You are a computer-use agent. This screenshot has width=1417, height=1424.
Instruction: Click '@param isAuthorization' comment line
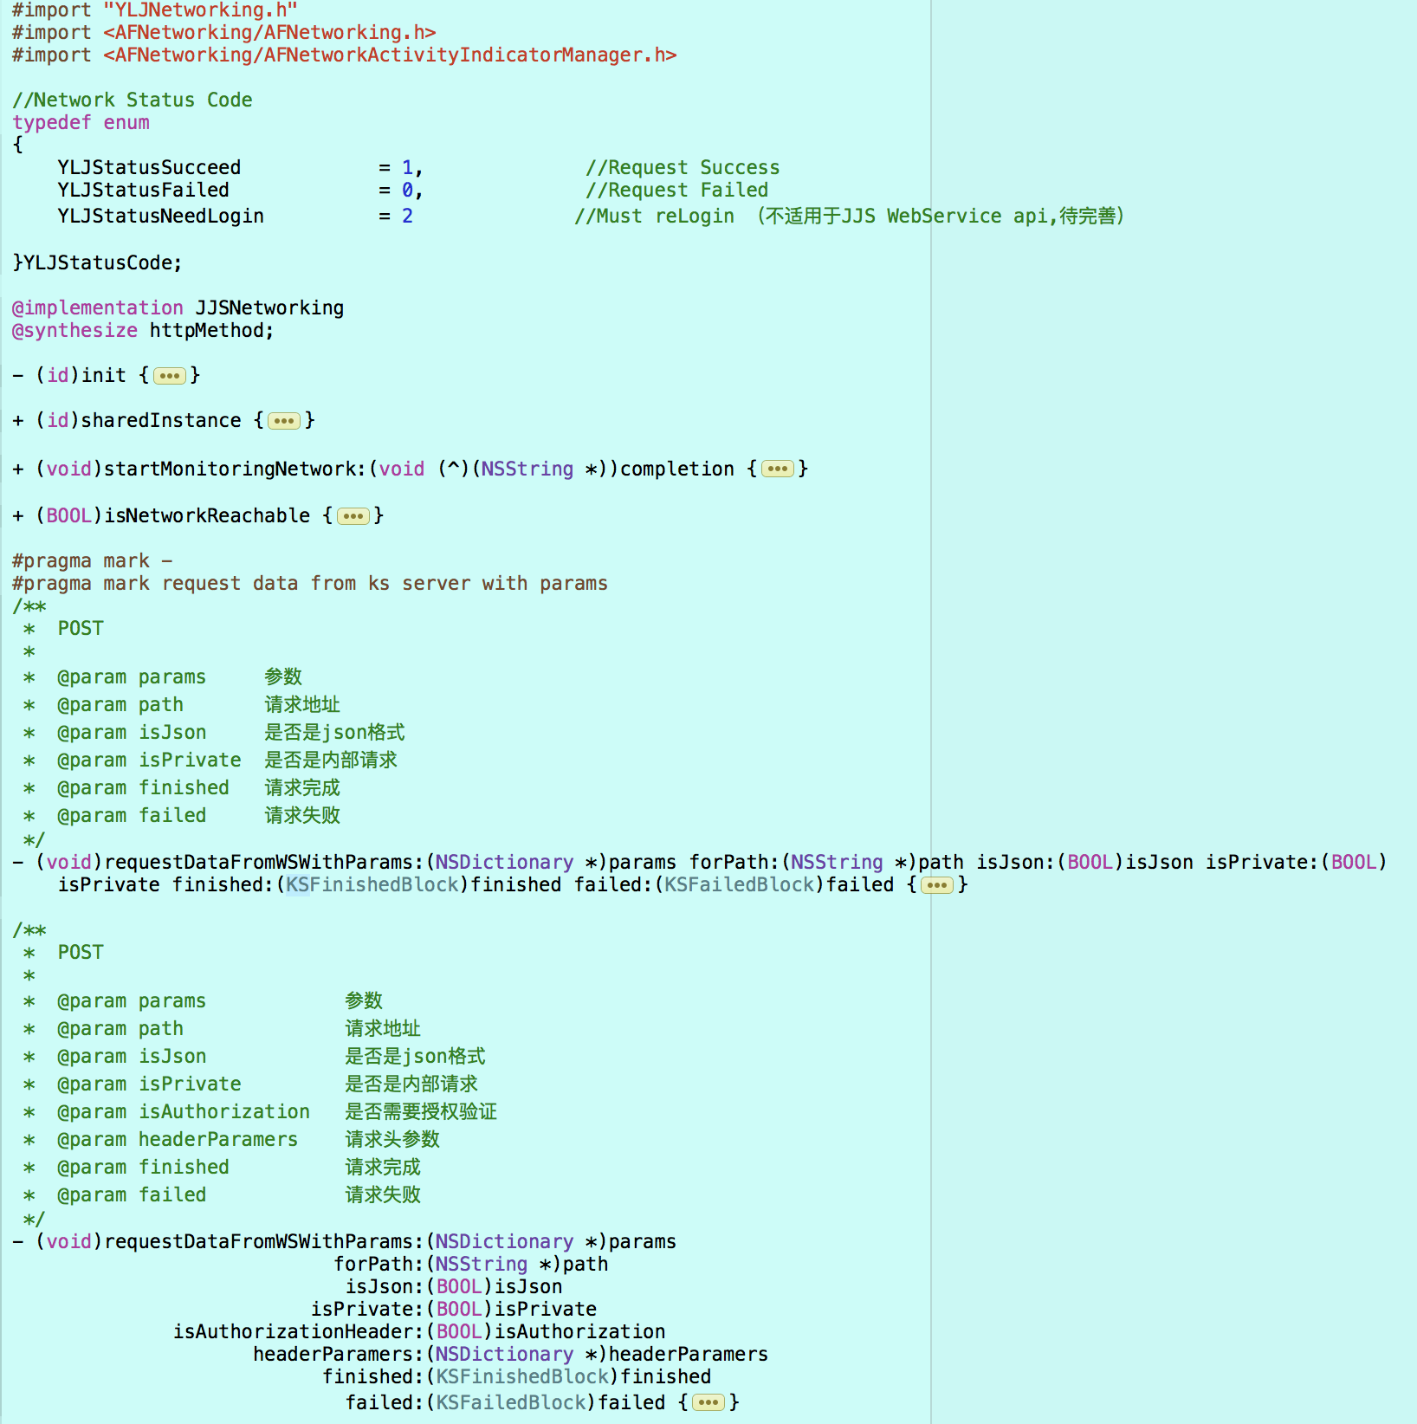pyautogui.click(x=184, y=1112)
